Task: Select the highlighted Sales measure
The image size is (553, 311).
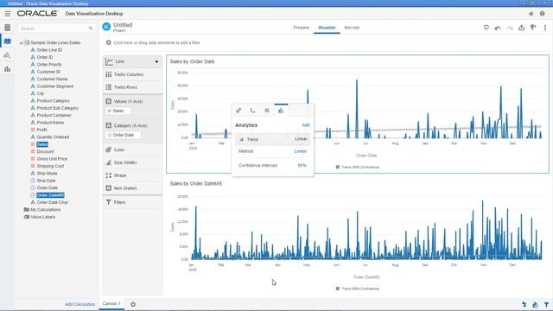Action: (42, 144)
